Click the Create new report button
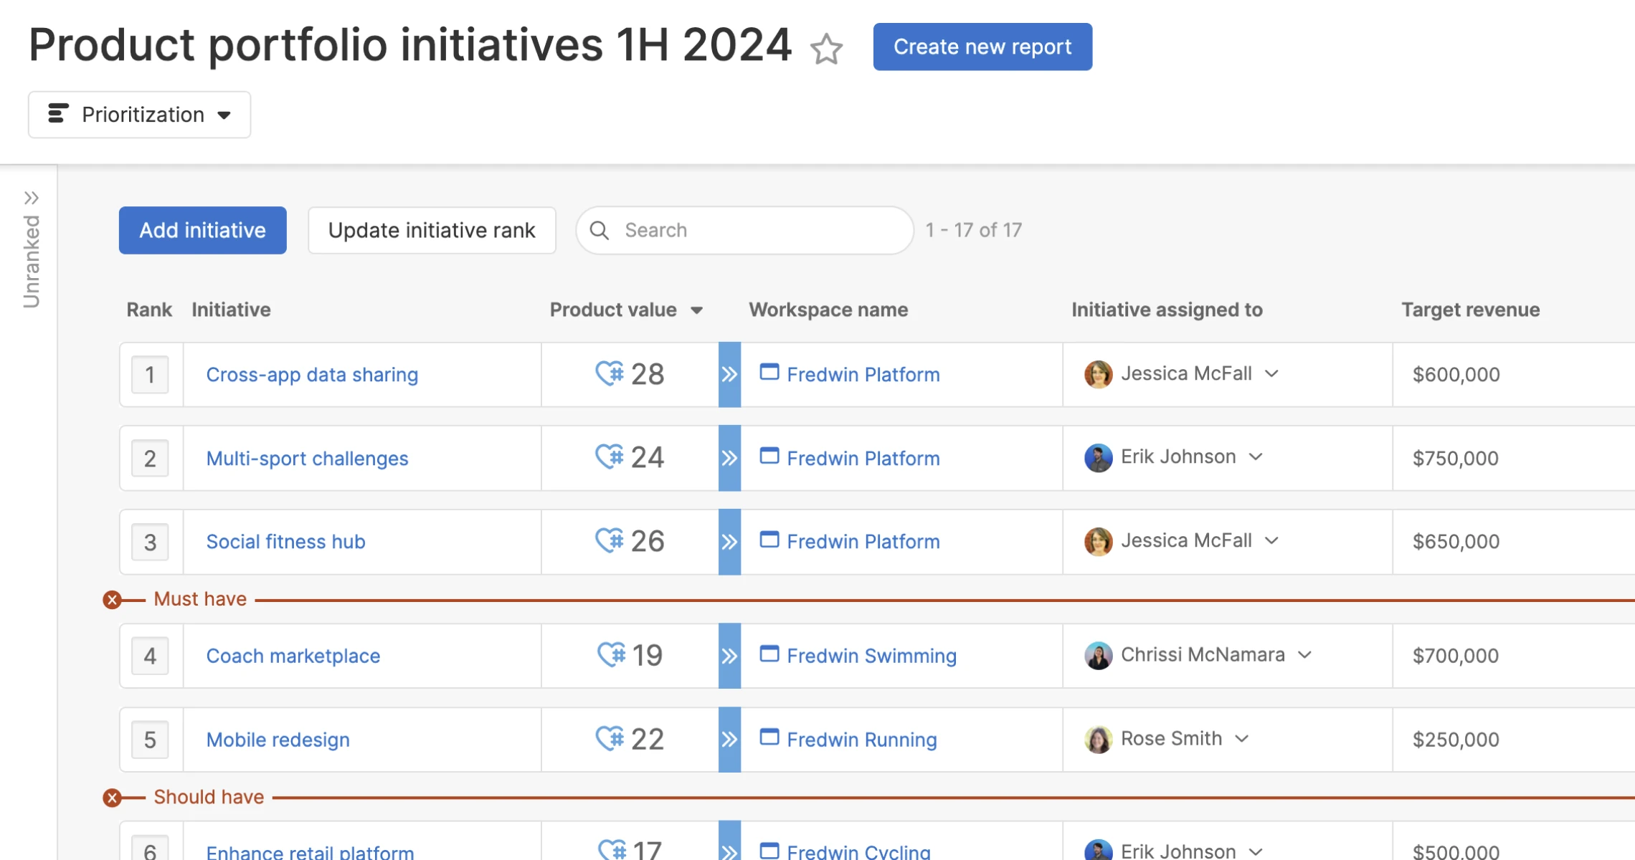The height and width of the screenshot is (860, 1635). click(x=982, y=47)
